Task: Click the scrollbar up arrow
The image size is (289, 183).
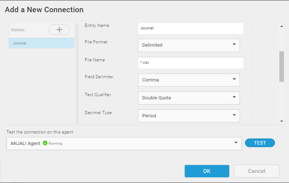Action: 281,26
